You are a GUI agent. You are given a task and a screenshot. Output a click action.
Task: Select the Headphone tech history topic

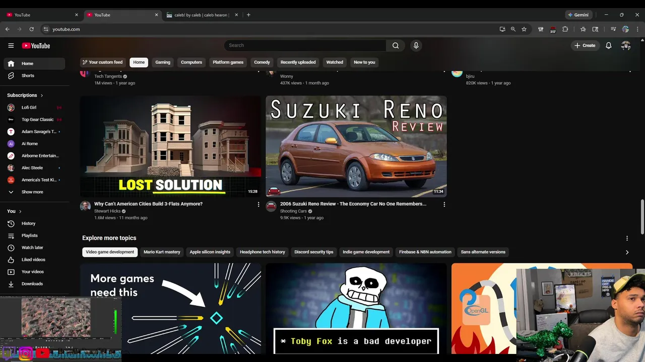pyautogui.click(x=262, y=252)
